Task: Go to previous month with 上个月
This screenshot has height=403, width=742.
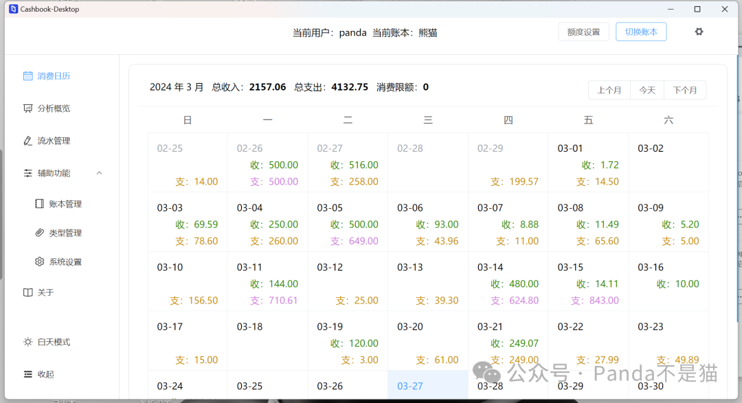Action: tap(609, 90)
